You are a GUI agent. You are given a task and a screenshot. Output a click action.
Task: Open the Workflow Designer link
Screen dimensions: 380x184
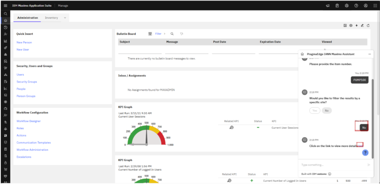pos(29,121)
